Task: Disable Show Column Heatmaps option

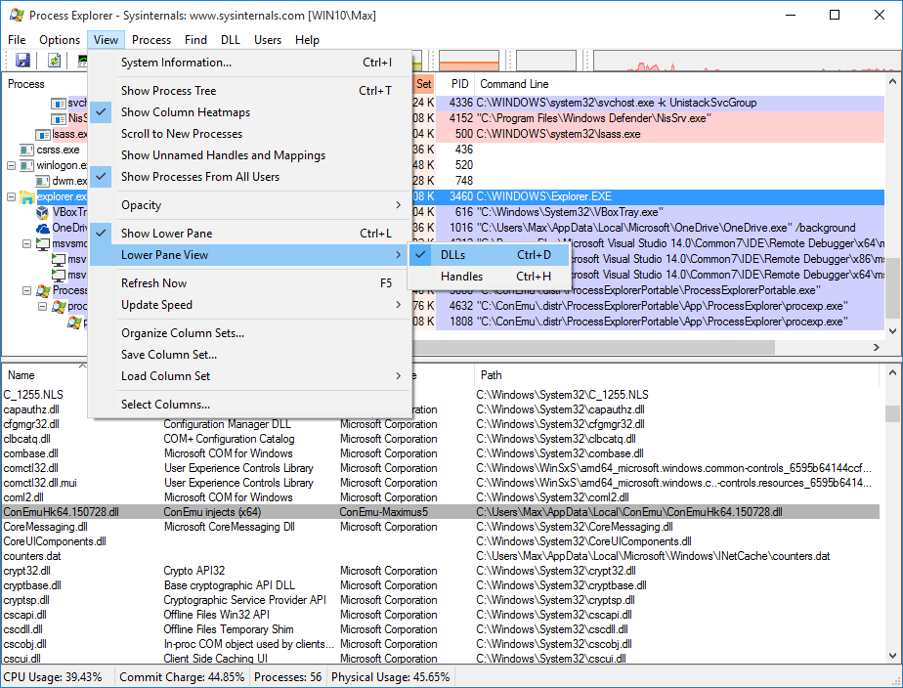Action: point(186,112)
